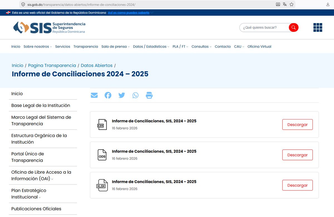Expand the Sala de prensa dropdown
This screenshot has width=334, height=217.
(x=116, y=46)
